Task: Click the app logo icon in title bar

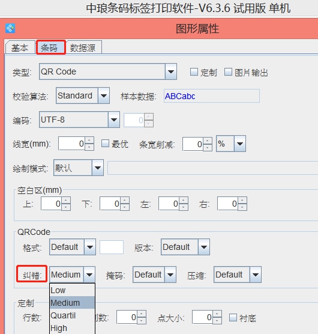Action: (x=10, y=28)
